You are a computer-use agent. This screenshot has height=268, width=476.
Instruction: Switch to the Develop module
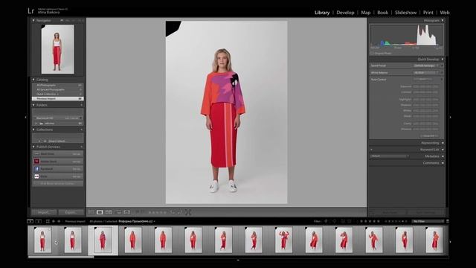click(345, 13)
